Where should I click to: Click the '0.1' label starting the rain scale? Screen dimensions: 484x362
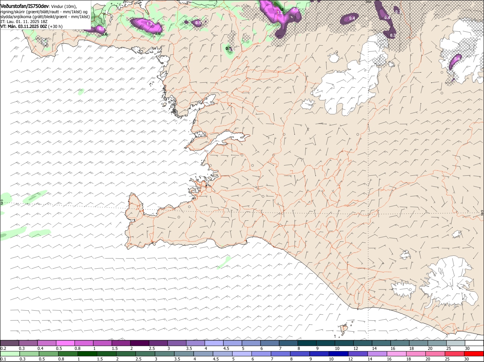tap(3, 359)
